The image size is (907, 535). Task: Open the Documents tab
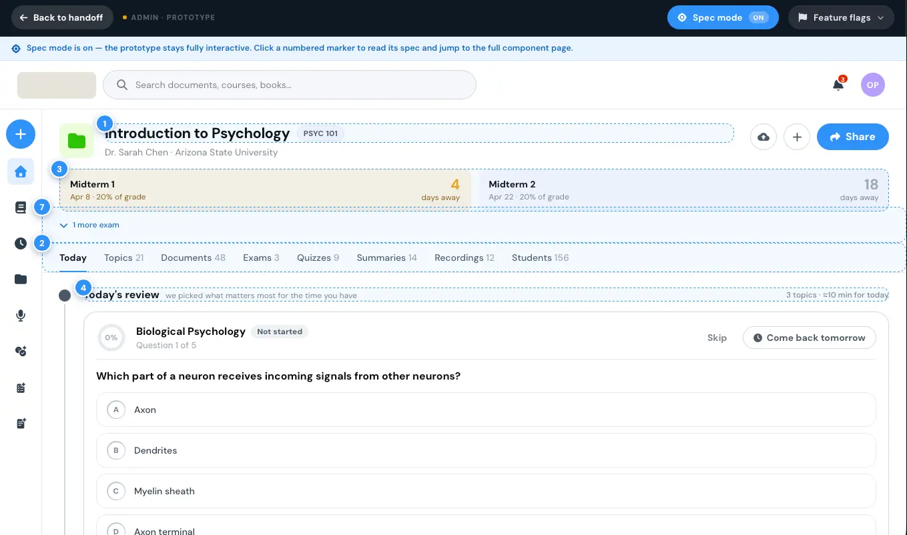tap(193, 258)
